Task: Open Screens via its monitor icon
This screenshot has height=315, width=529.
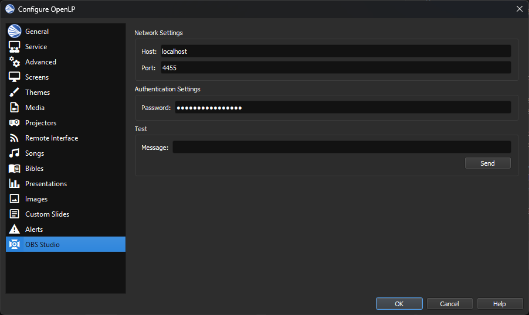Action: pos(15,77)
